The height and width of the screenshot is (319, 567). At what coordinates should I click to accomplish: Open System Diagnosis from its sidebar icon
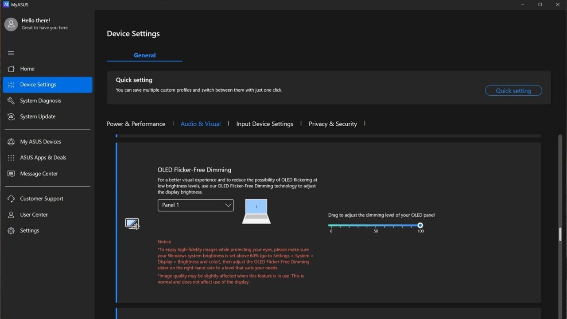[x=11, y=101]
